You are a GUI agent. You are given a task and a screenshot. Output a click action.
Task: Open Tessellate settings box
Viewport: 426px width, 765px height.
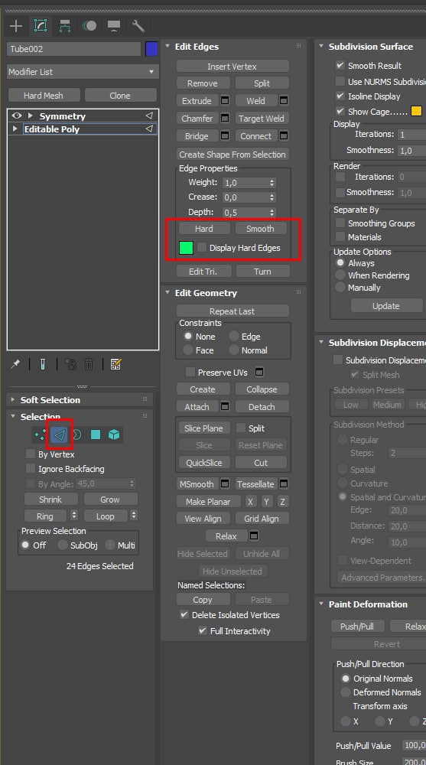(284, 484)
